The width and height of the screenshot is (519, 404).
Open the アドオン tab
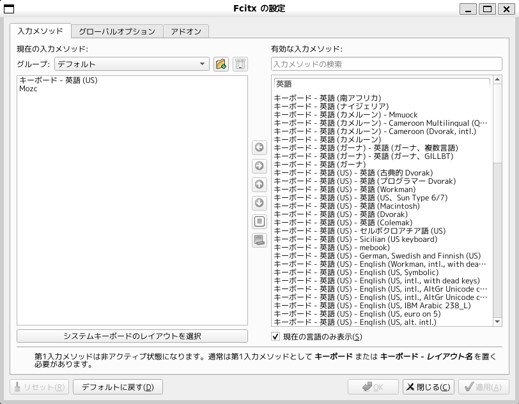pos(186,31)
